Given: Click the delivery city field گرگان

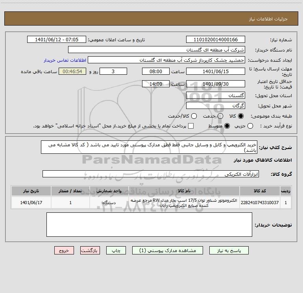Looking at the screenshot, I should [216, 106].
